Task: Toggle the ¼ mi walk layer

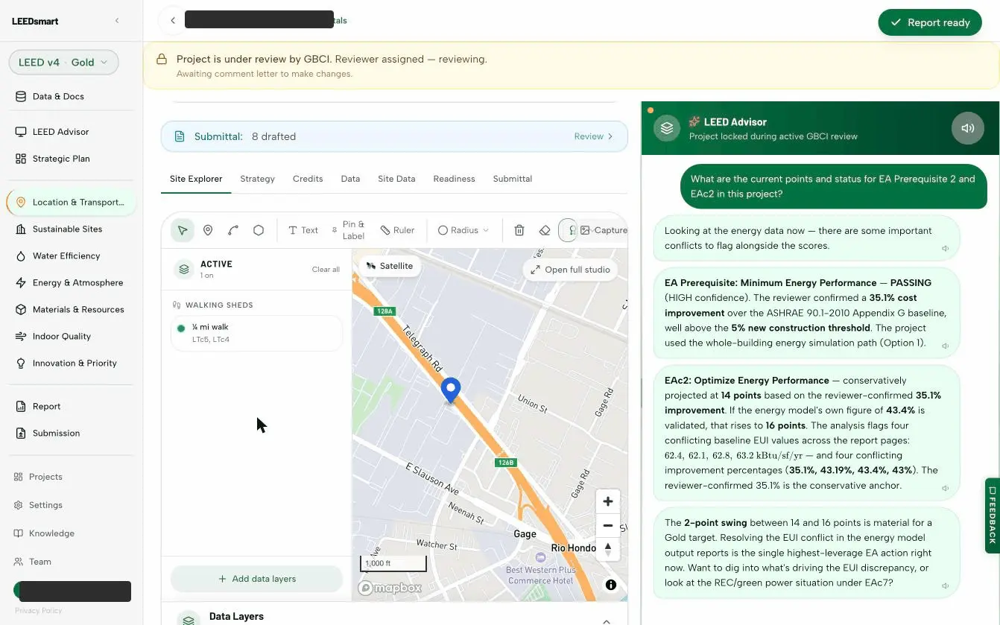Action: [257, 333]
